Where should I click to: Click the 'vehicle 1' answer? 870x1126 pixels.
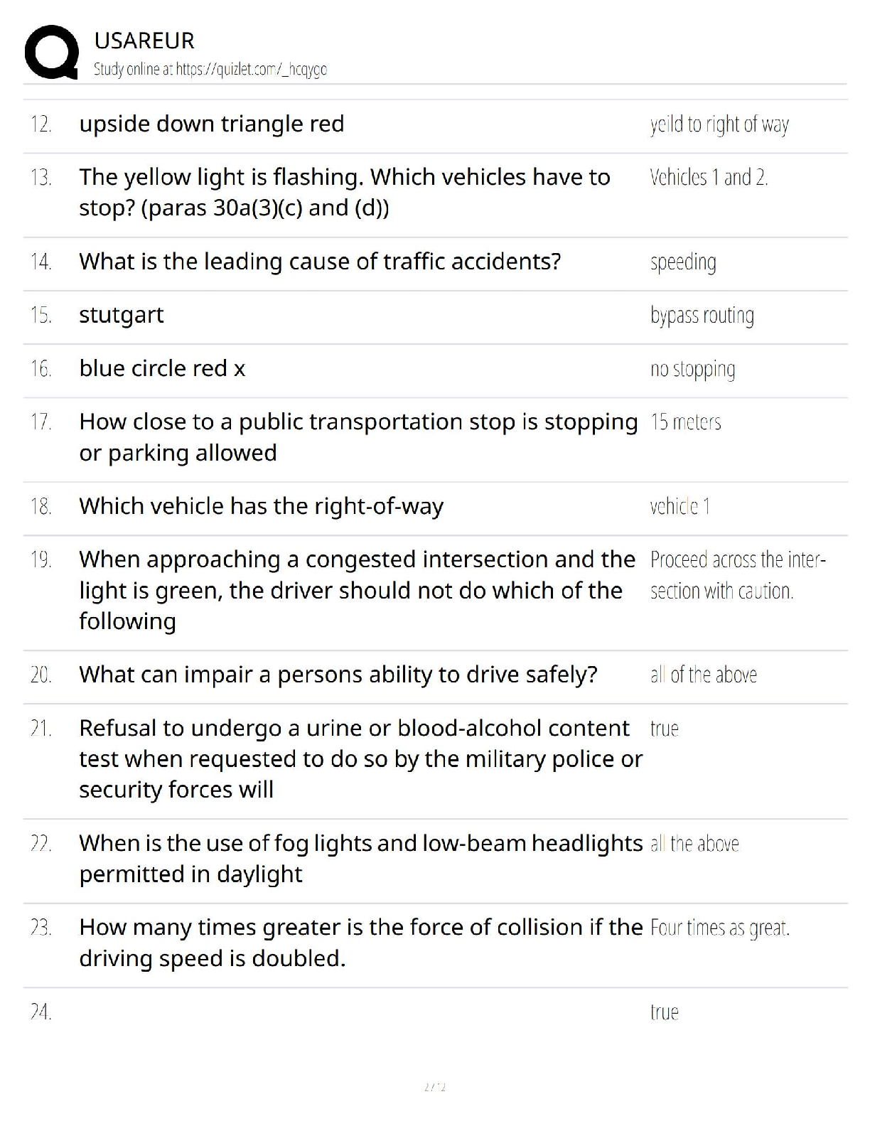680,506
